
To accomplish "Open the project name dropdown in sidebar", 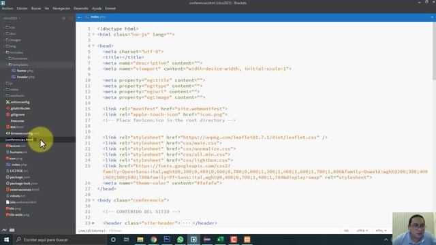I will pyautogui.click(x=12, y=18).
